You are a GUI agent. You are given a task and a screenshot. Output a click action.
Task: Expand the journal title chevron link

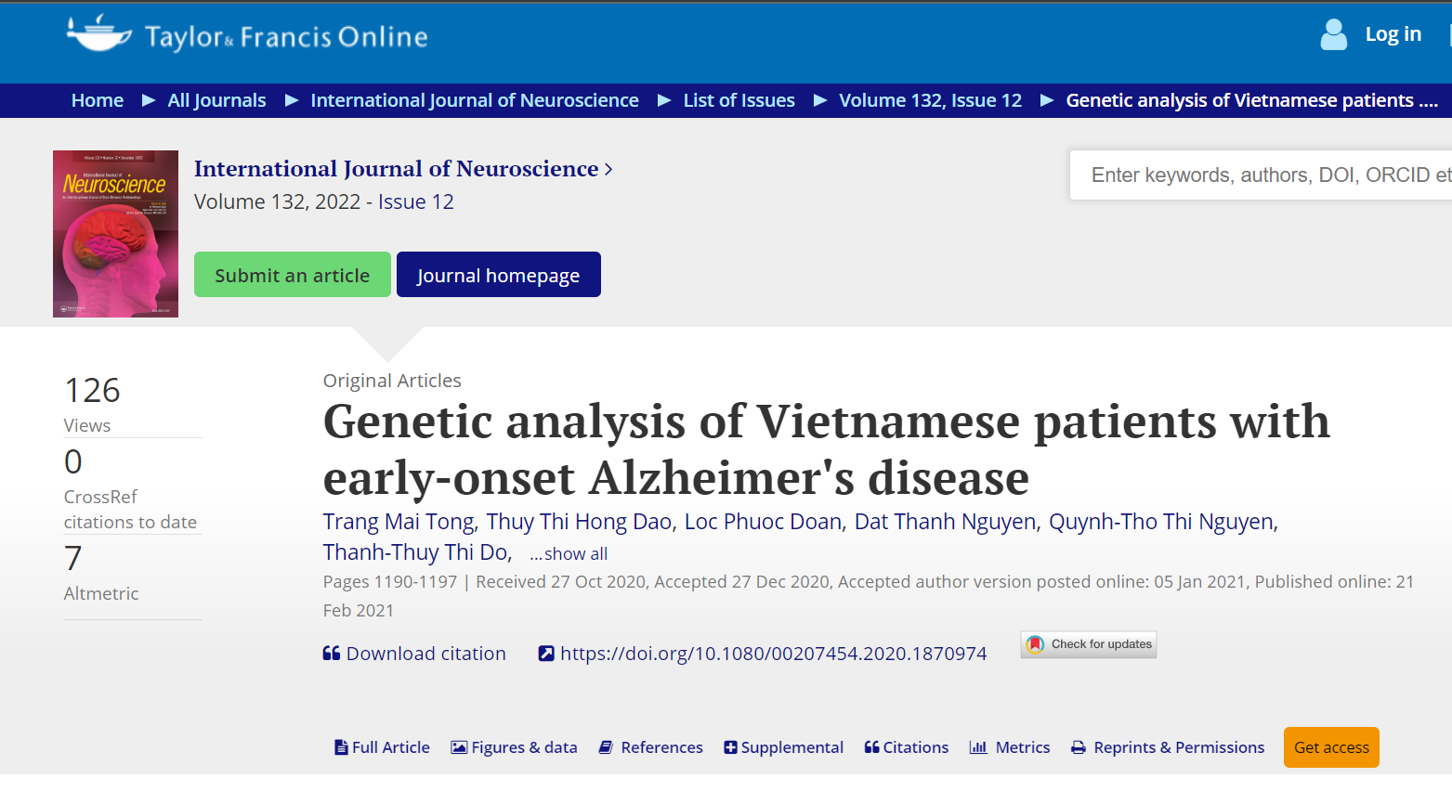(609, 169)
